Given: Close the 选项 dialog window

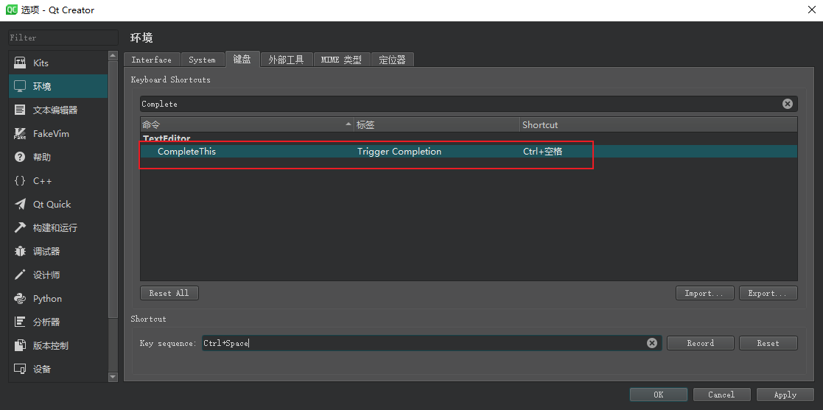Looking at the screenshot, I should point(811,10).
